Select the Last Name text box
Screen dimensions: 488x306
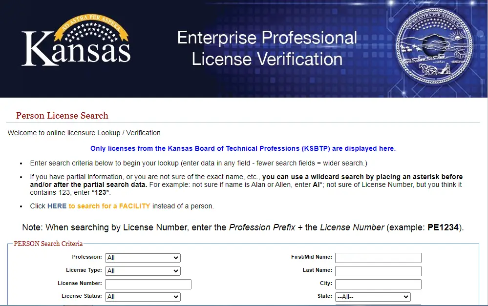[x=378, y=271]
